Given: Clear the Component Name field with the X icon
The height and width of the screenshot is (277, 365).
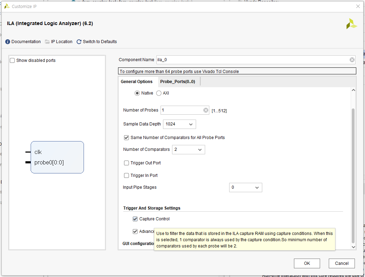Looking at the screenshot, I should click(x=352, y=60).
